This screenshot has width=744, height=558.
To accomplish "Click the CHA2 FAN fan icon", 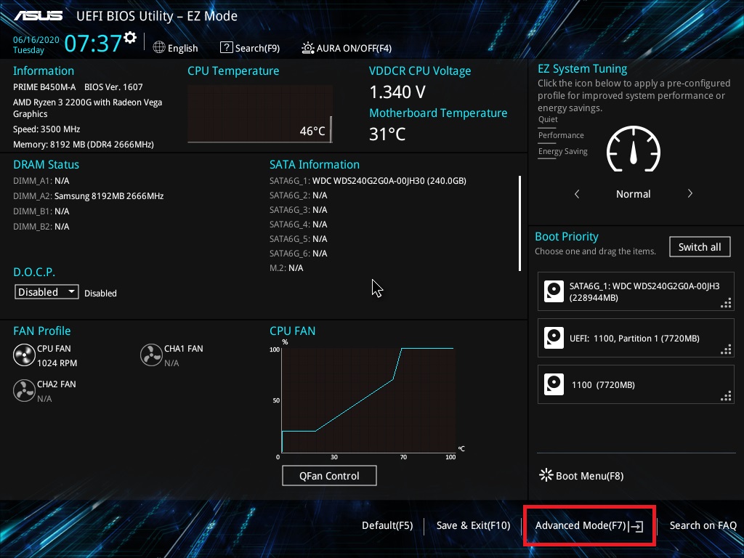I will coord(24,390).
